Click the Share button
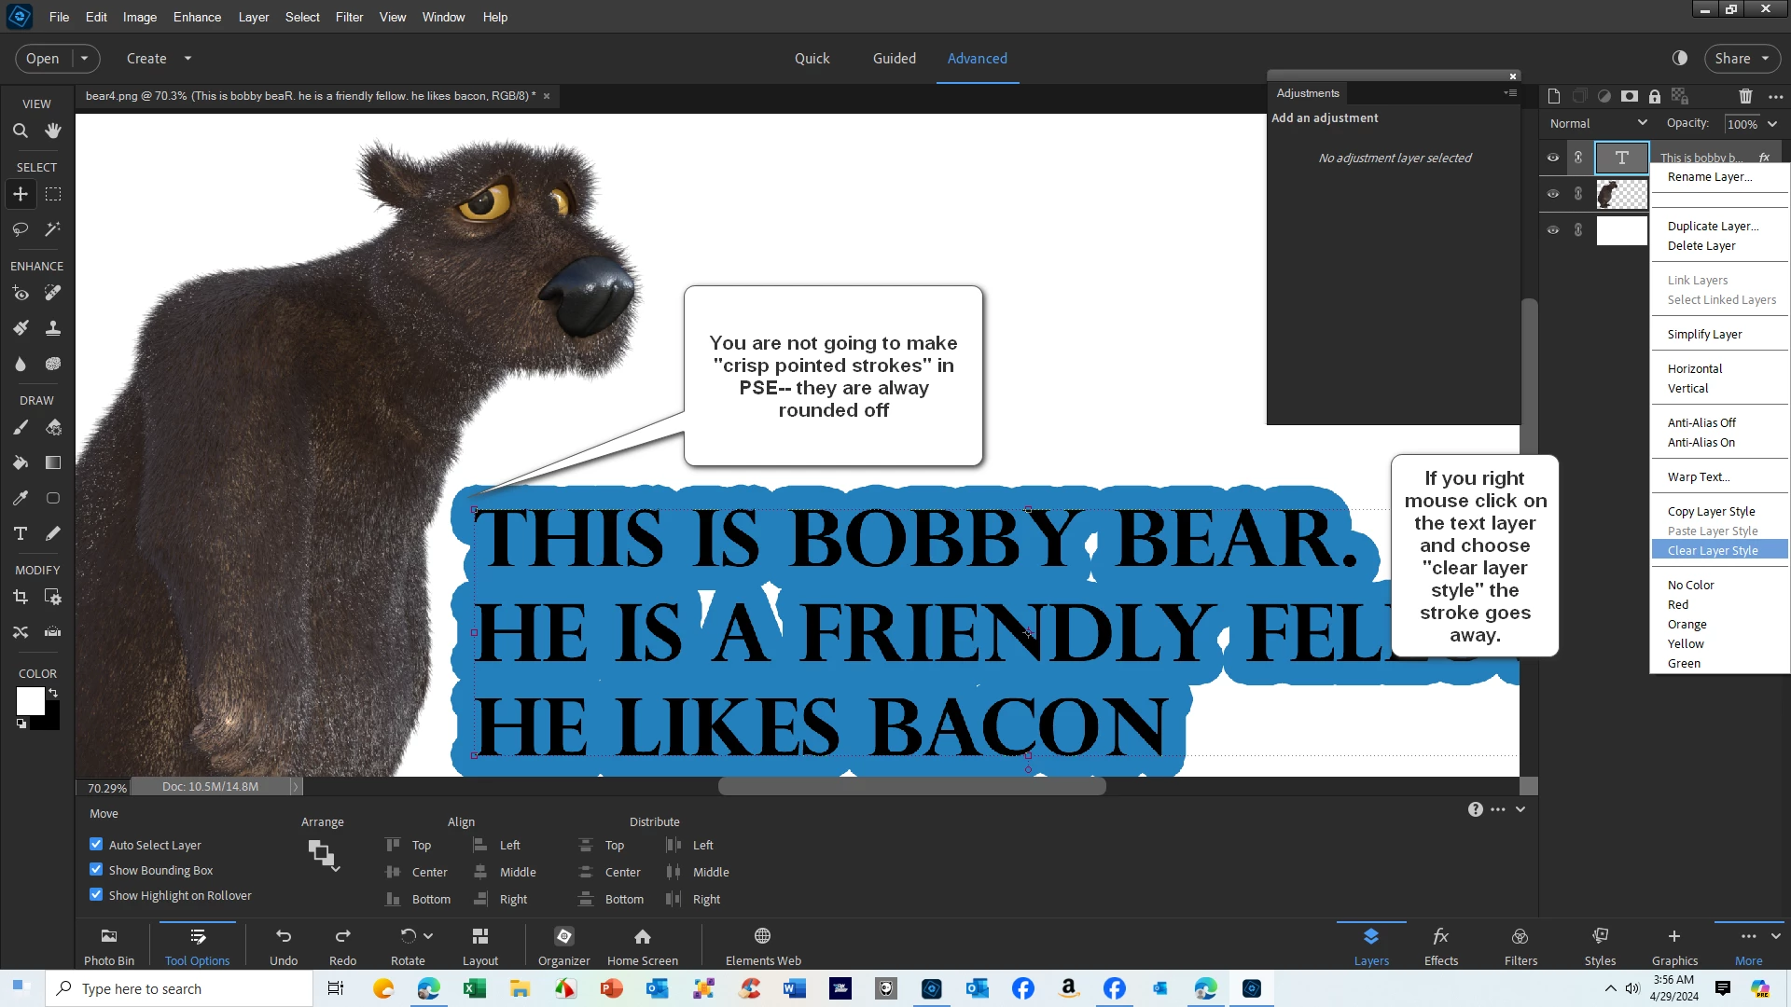 (1733, 58)
